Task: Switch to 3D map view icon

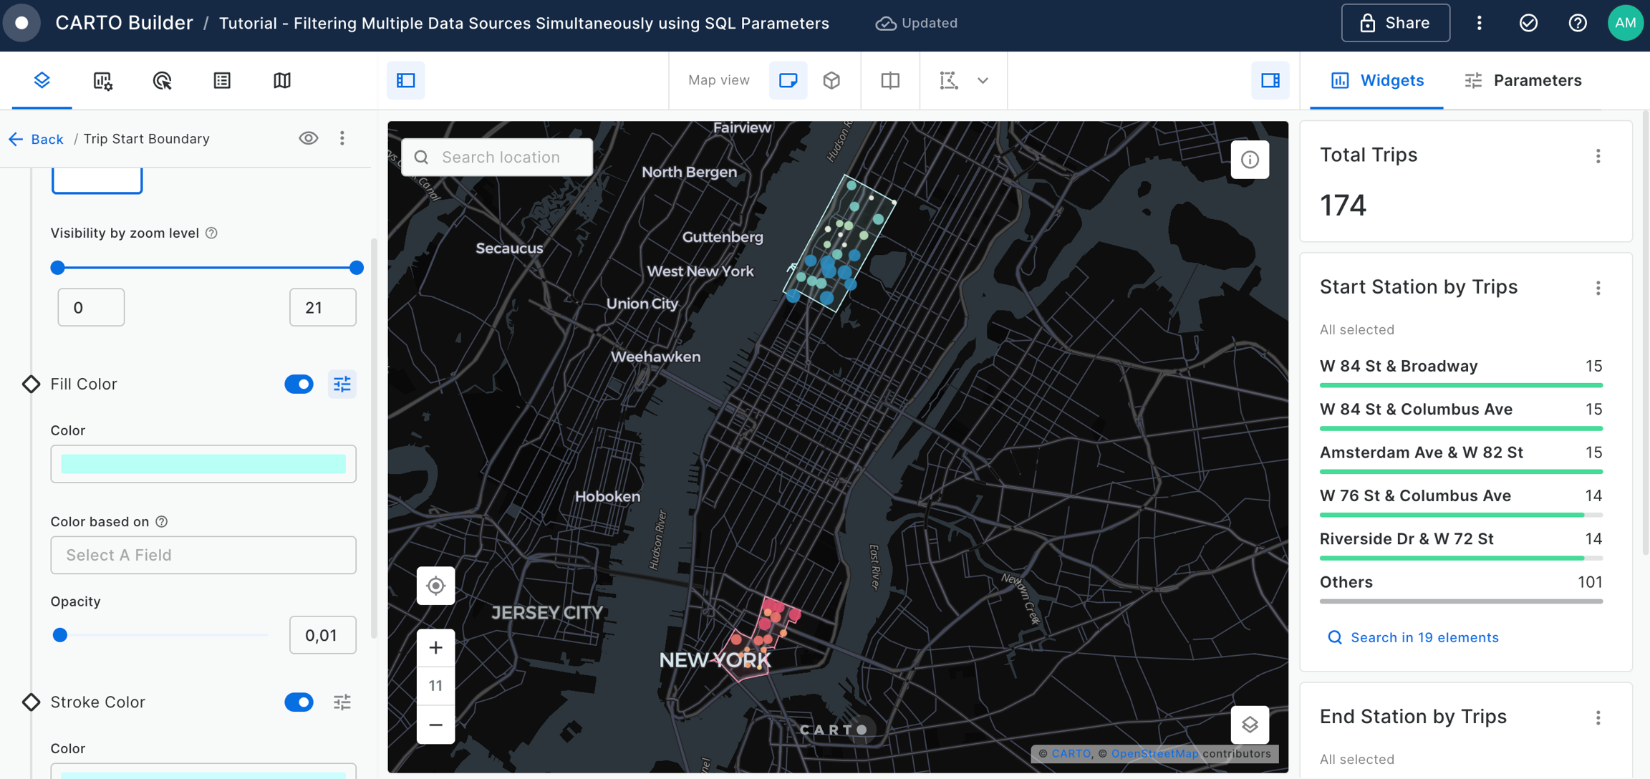Action: click(831, 80)
